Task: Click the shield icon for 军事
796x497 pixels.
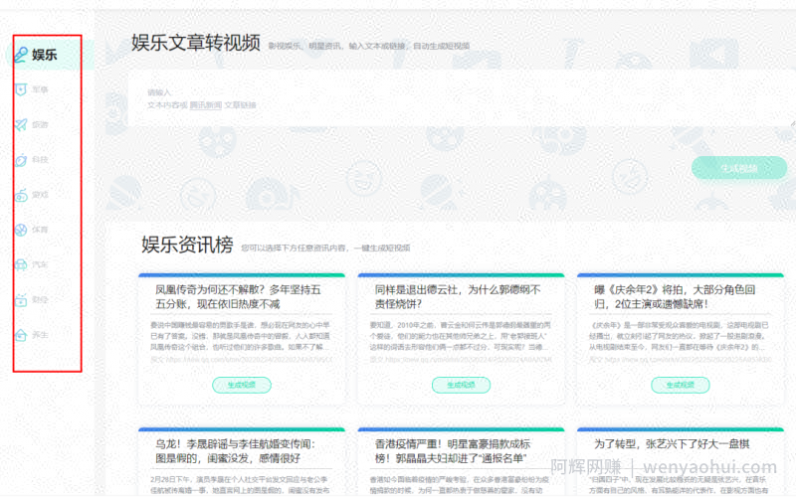Action: (x=21, y=89)
